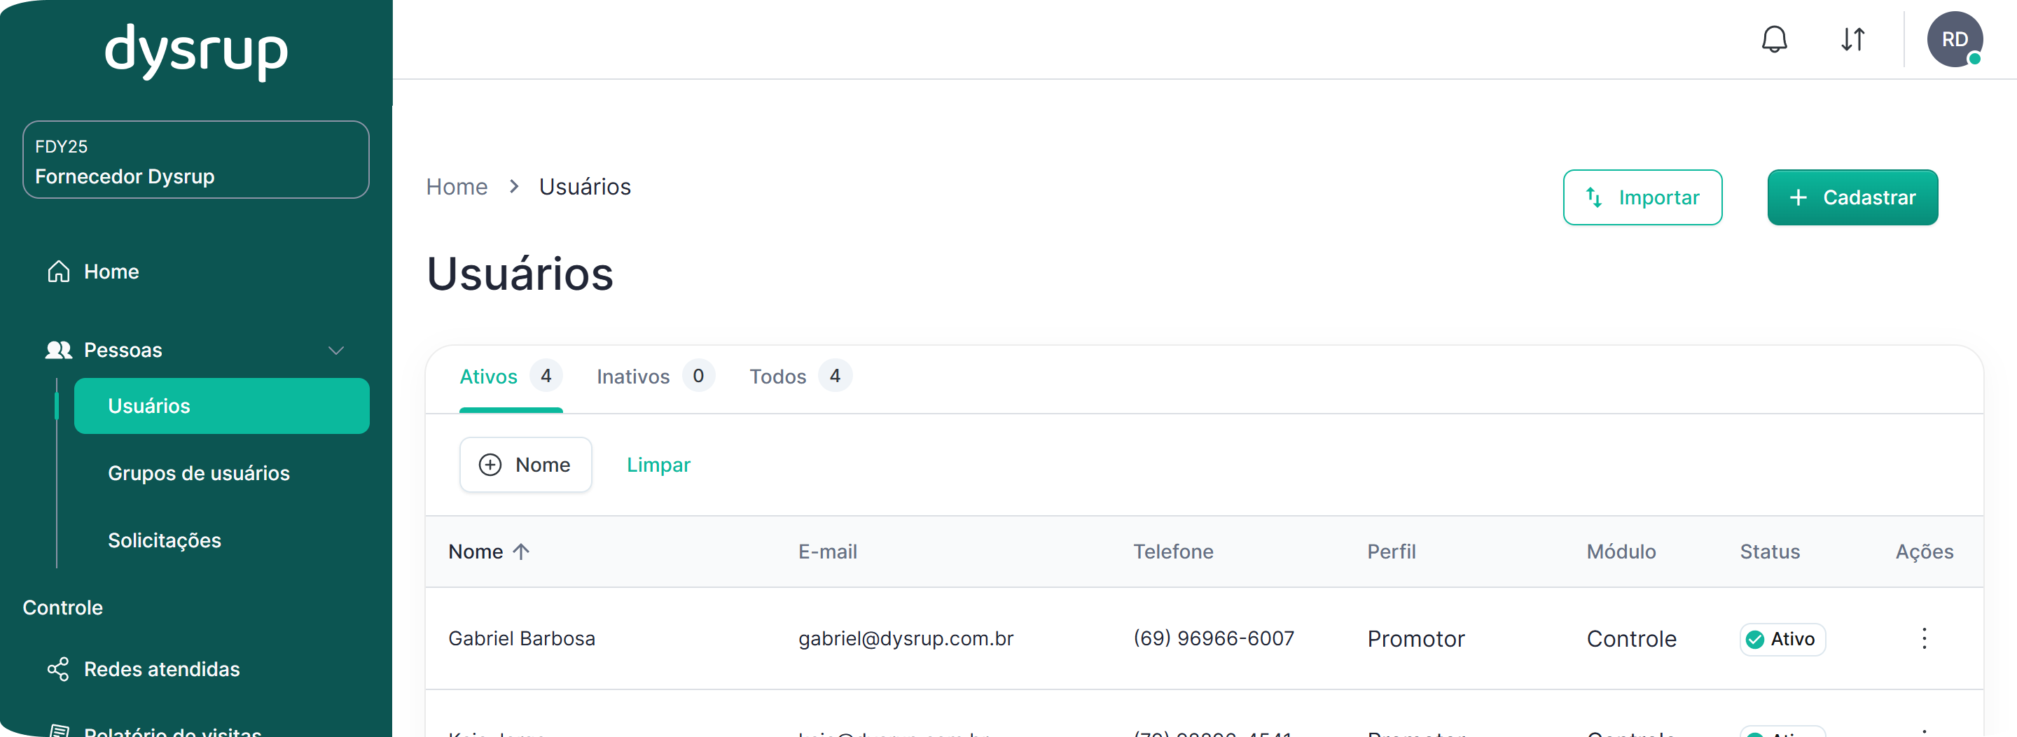Viewport: 2017px width, 737px height.
Task: Click the plus icon in Nome filter
Action: click(x=490, y=465)
